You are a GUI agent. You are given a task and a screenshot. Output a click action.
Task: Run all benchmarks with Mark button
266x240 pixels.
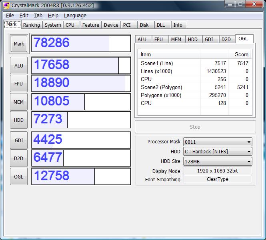tap(19, 44)
